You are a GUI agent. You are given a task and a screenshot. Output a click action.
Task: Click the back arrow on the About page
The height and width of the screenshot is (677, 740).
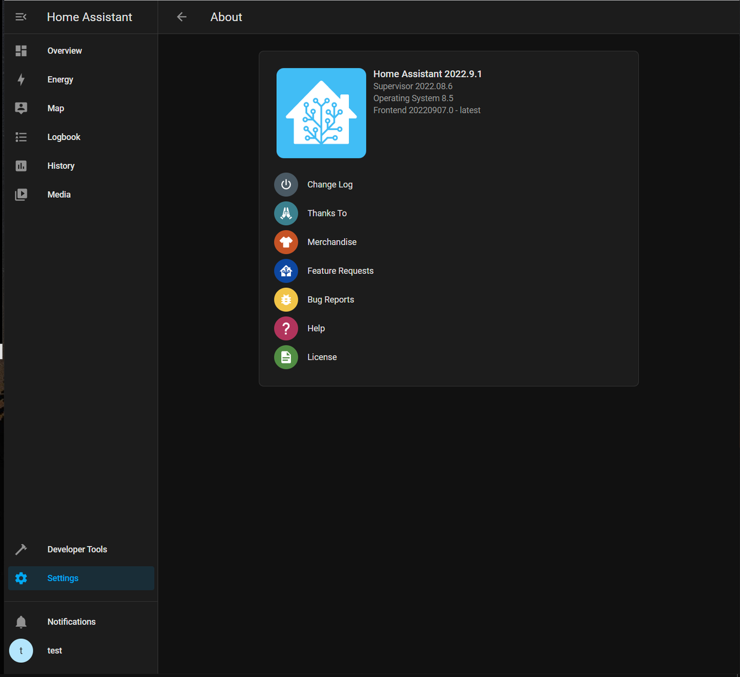point(181,17)
